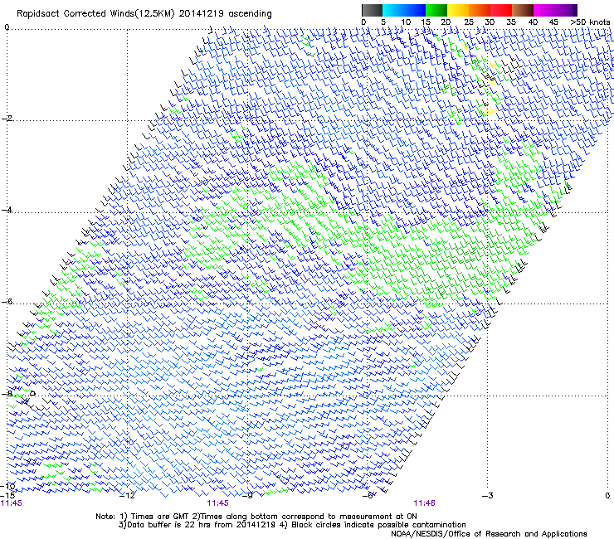614x539 pixels.
Task: Click the note 'Times are GMT'
Action: pos(160,517)
